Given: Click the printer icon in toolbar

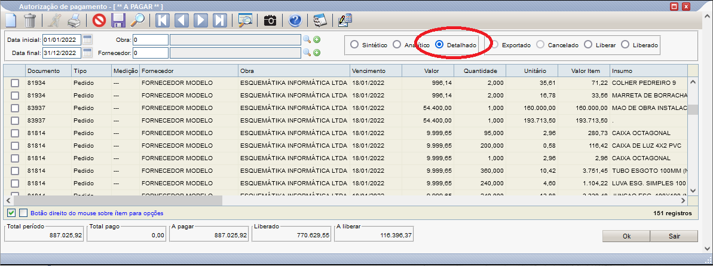Looking at the screenshot, I should click(74, 20).
